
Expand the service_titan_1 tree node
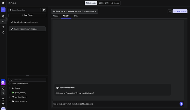[10, 97]
